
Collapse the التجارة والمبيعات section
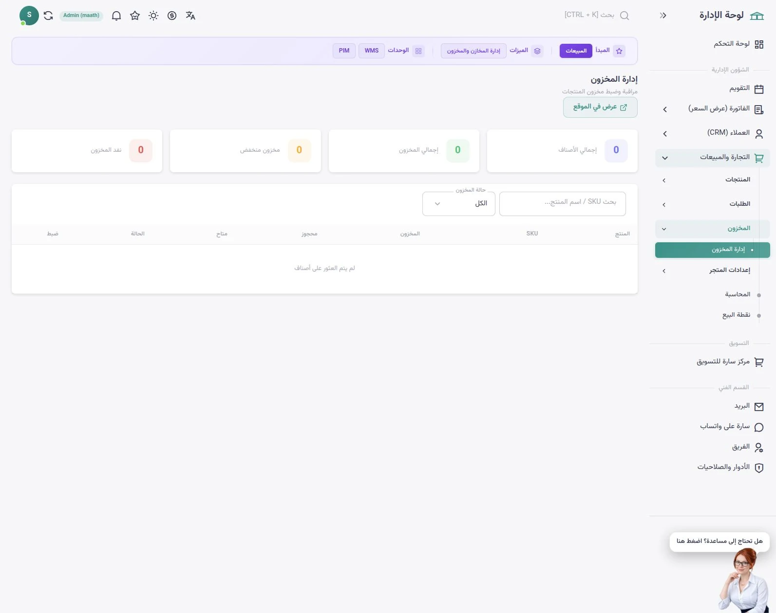coord(712,158)
